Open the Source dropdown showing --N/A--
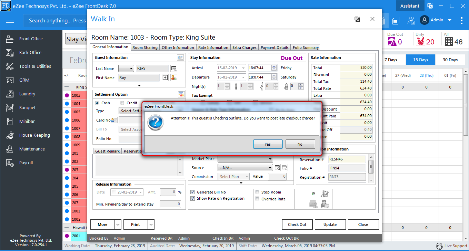 [245, 168]
